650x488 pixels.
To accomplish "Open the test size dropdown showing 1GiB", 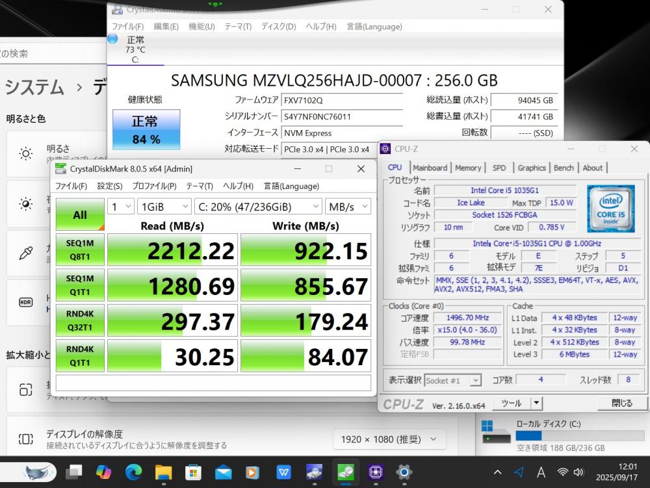I will (164, 206).
